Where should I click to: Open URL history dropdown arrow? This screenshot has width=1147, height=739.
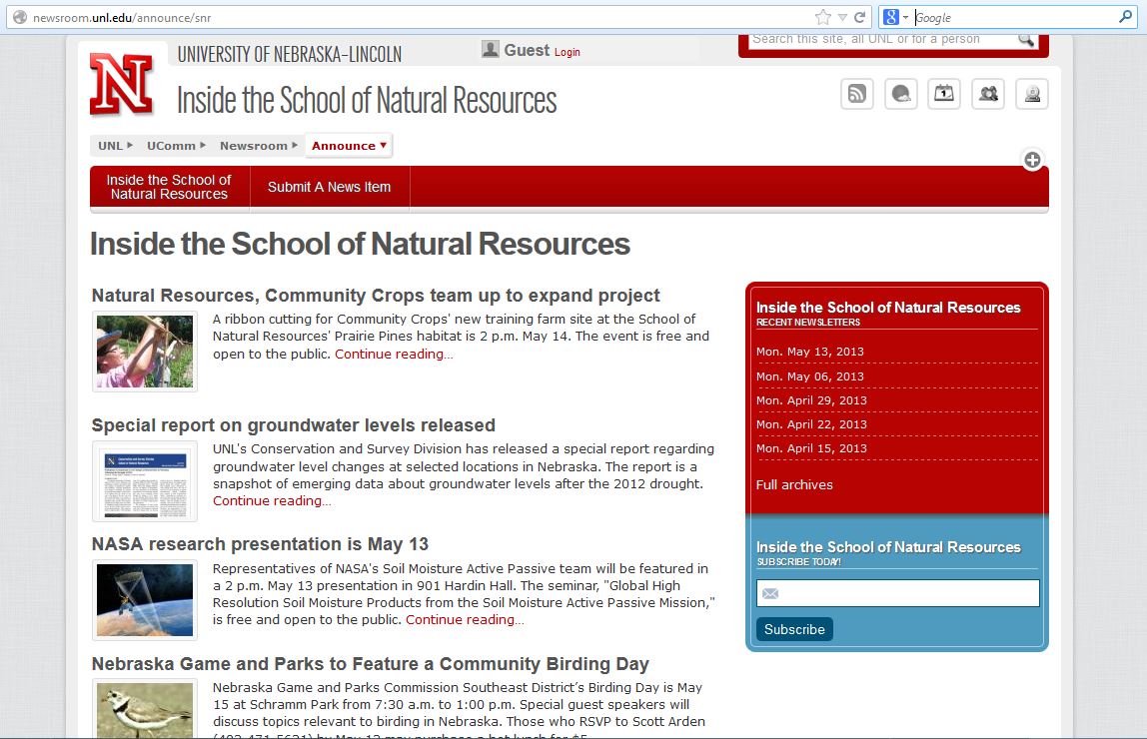(x=842, y=17)
